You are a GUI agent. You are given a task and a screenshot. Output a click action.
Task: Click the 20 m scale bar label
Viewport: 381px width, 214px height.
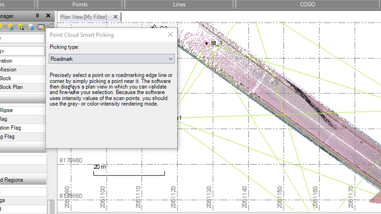pyautogui.click(x=100, y=167)
